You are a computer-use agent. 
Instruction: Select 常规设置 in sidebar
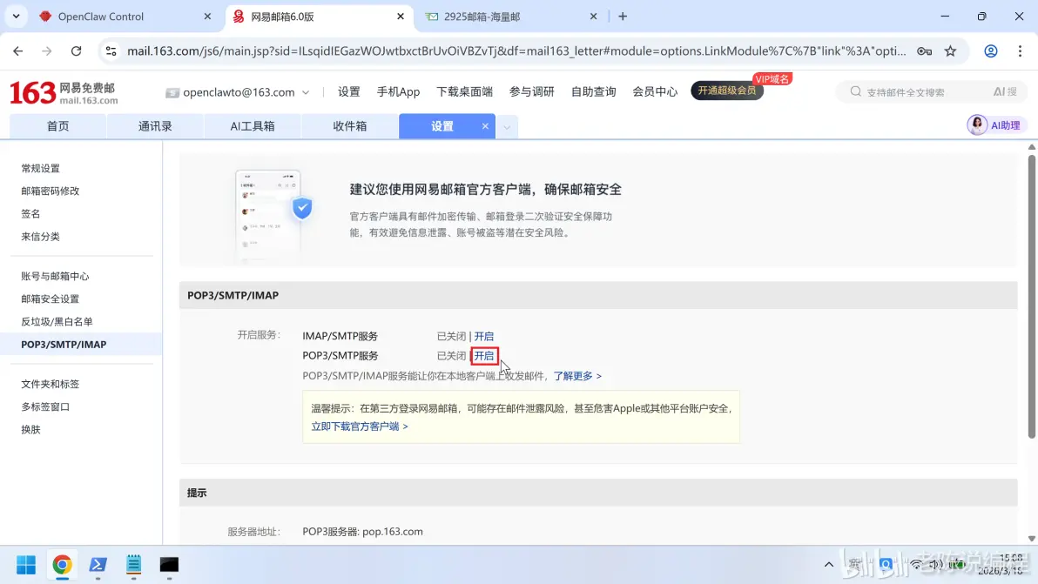40,168
